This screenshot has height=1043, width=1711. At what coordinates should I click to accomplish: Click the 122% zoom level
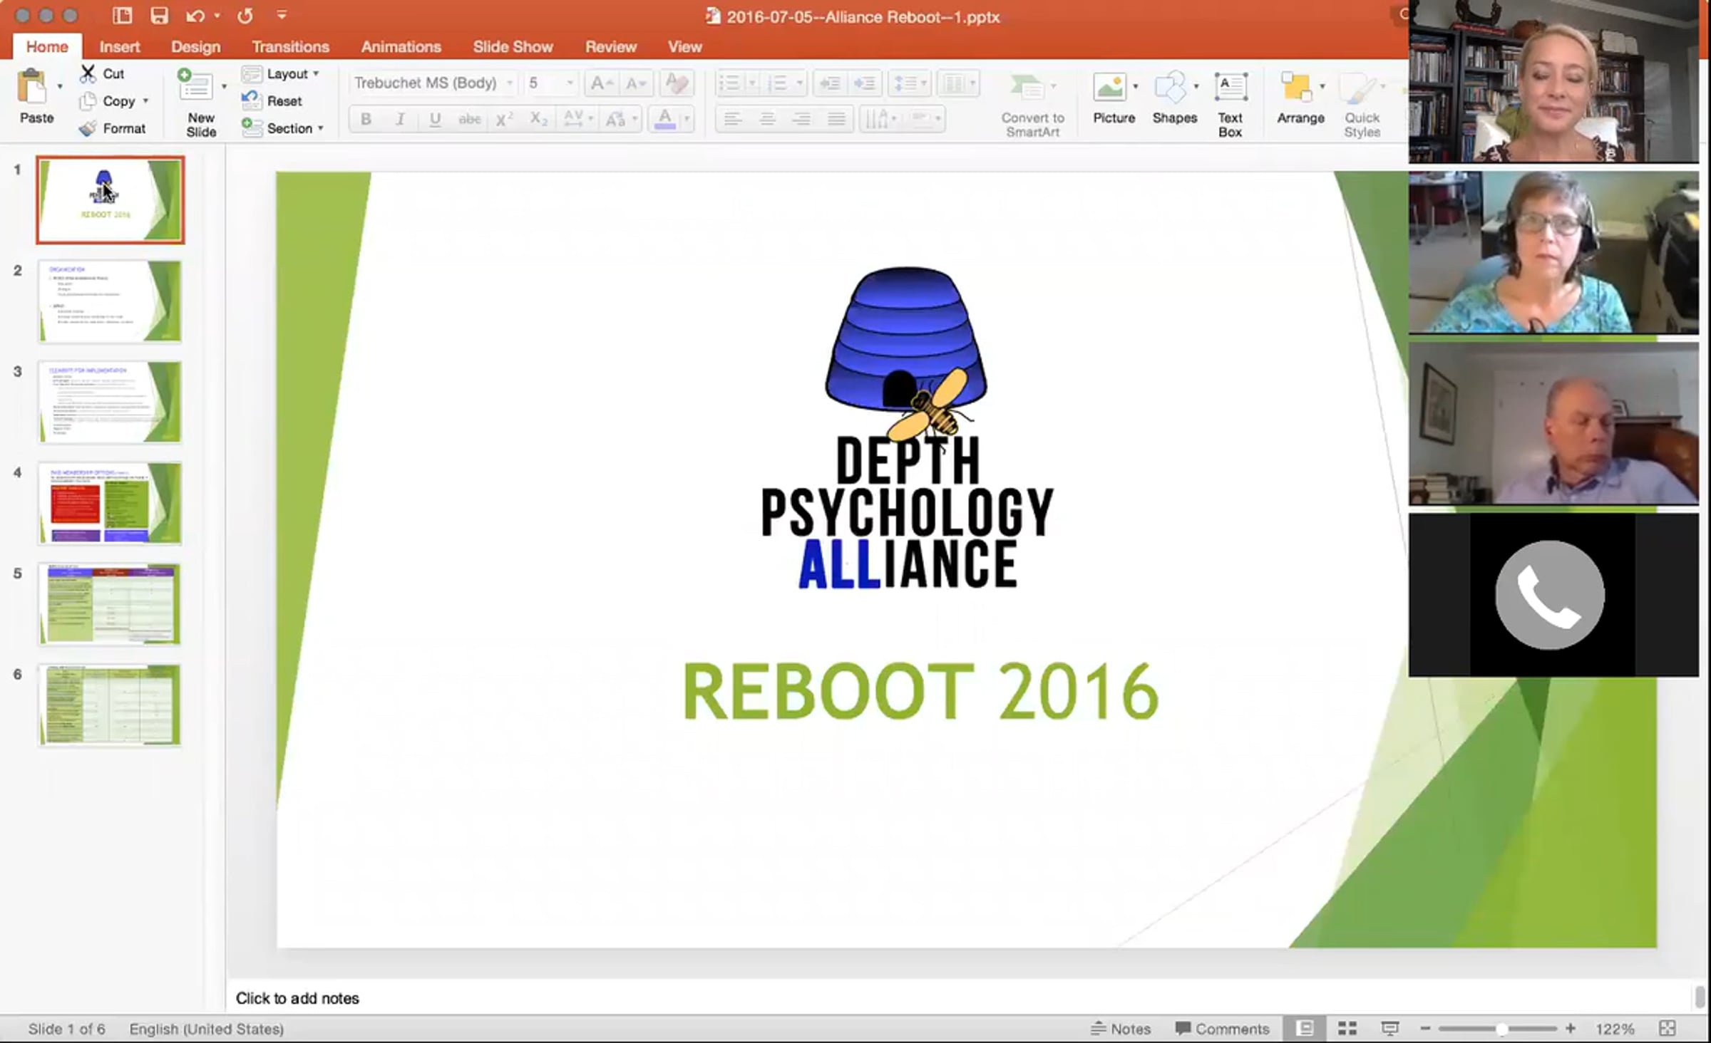click(1614, 1029)
